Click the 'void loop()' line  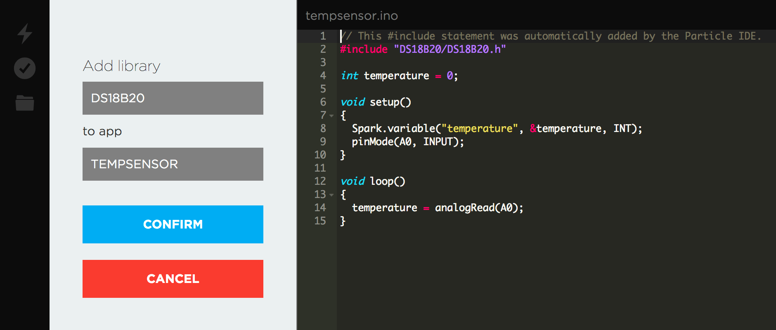373,181
